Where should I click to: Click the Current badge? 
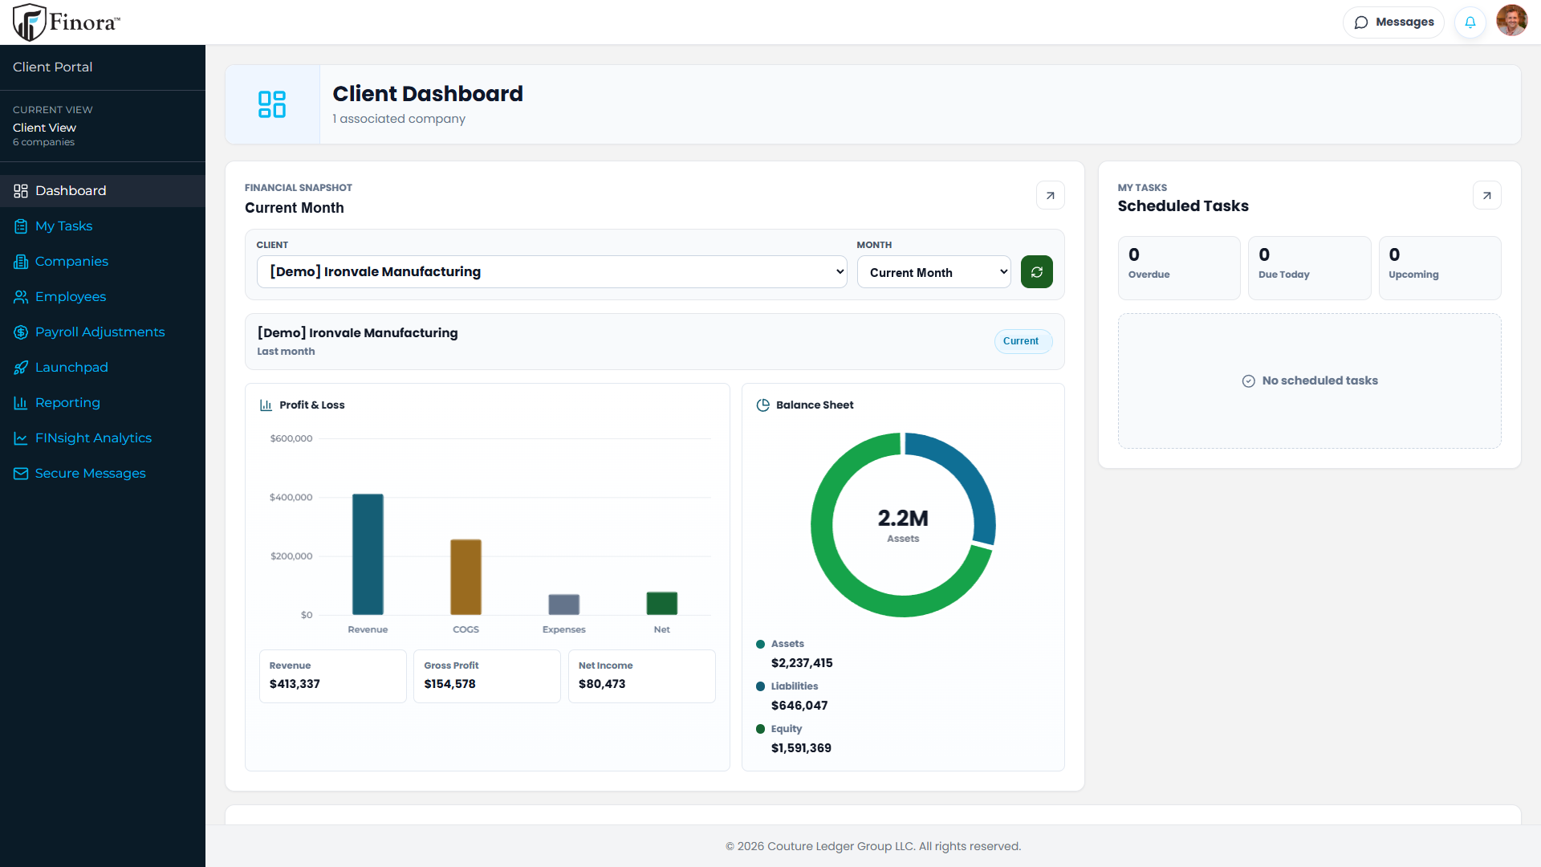[1023, 341]
